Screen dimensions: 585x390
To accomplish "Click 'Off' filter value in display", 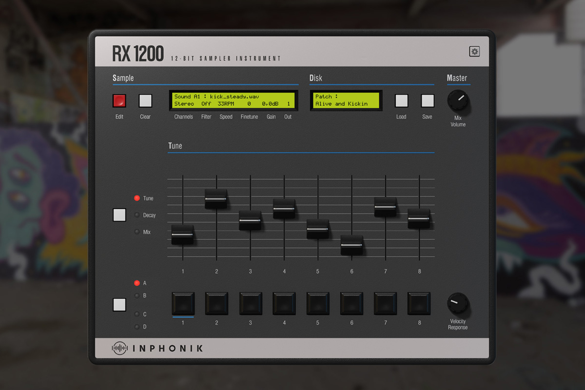I will point(206,104).
